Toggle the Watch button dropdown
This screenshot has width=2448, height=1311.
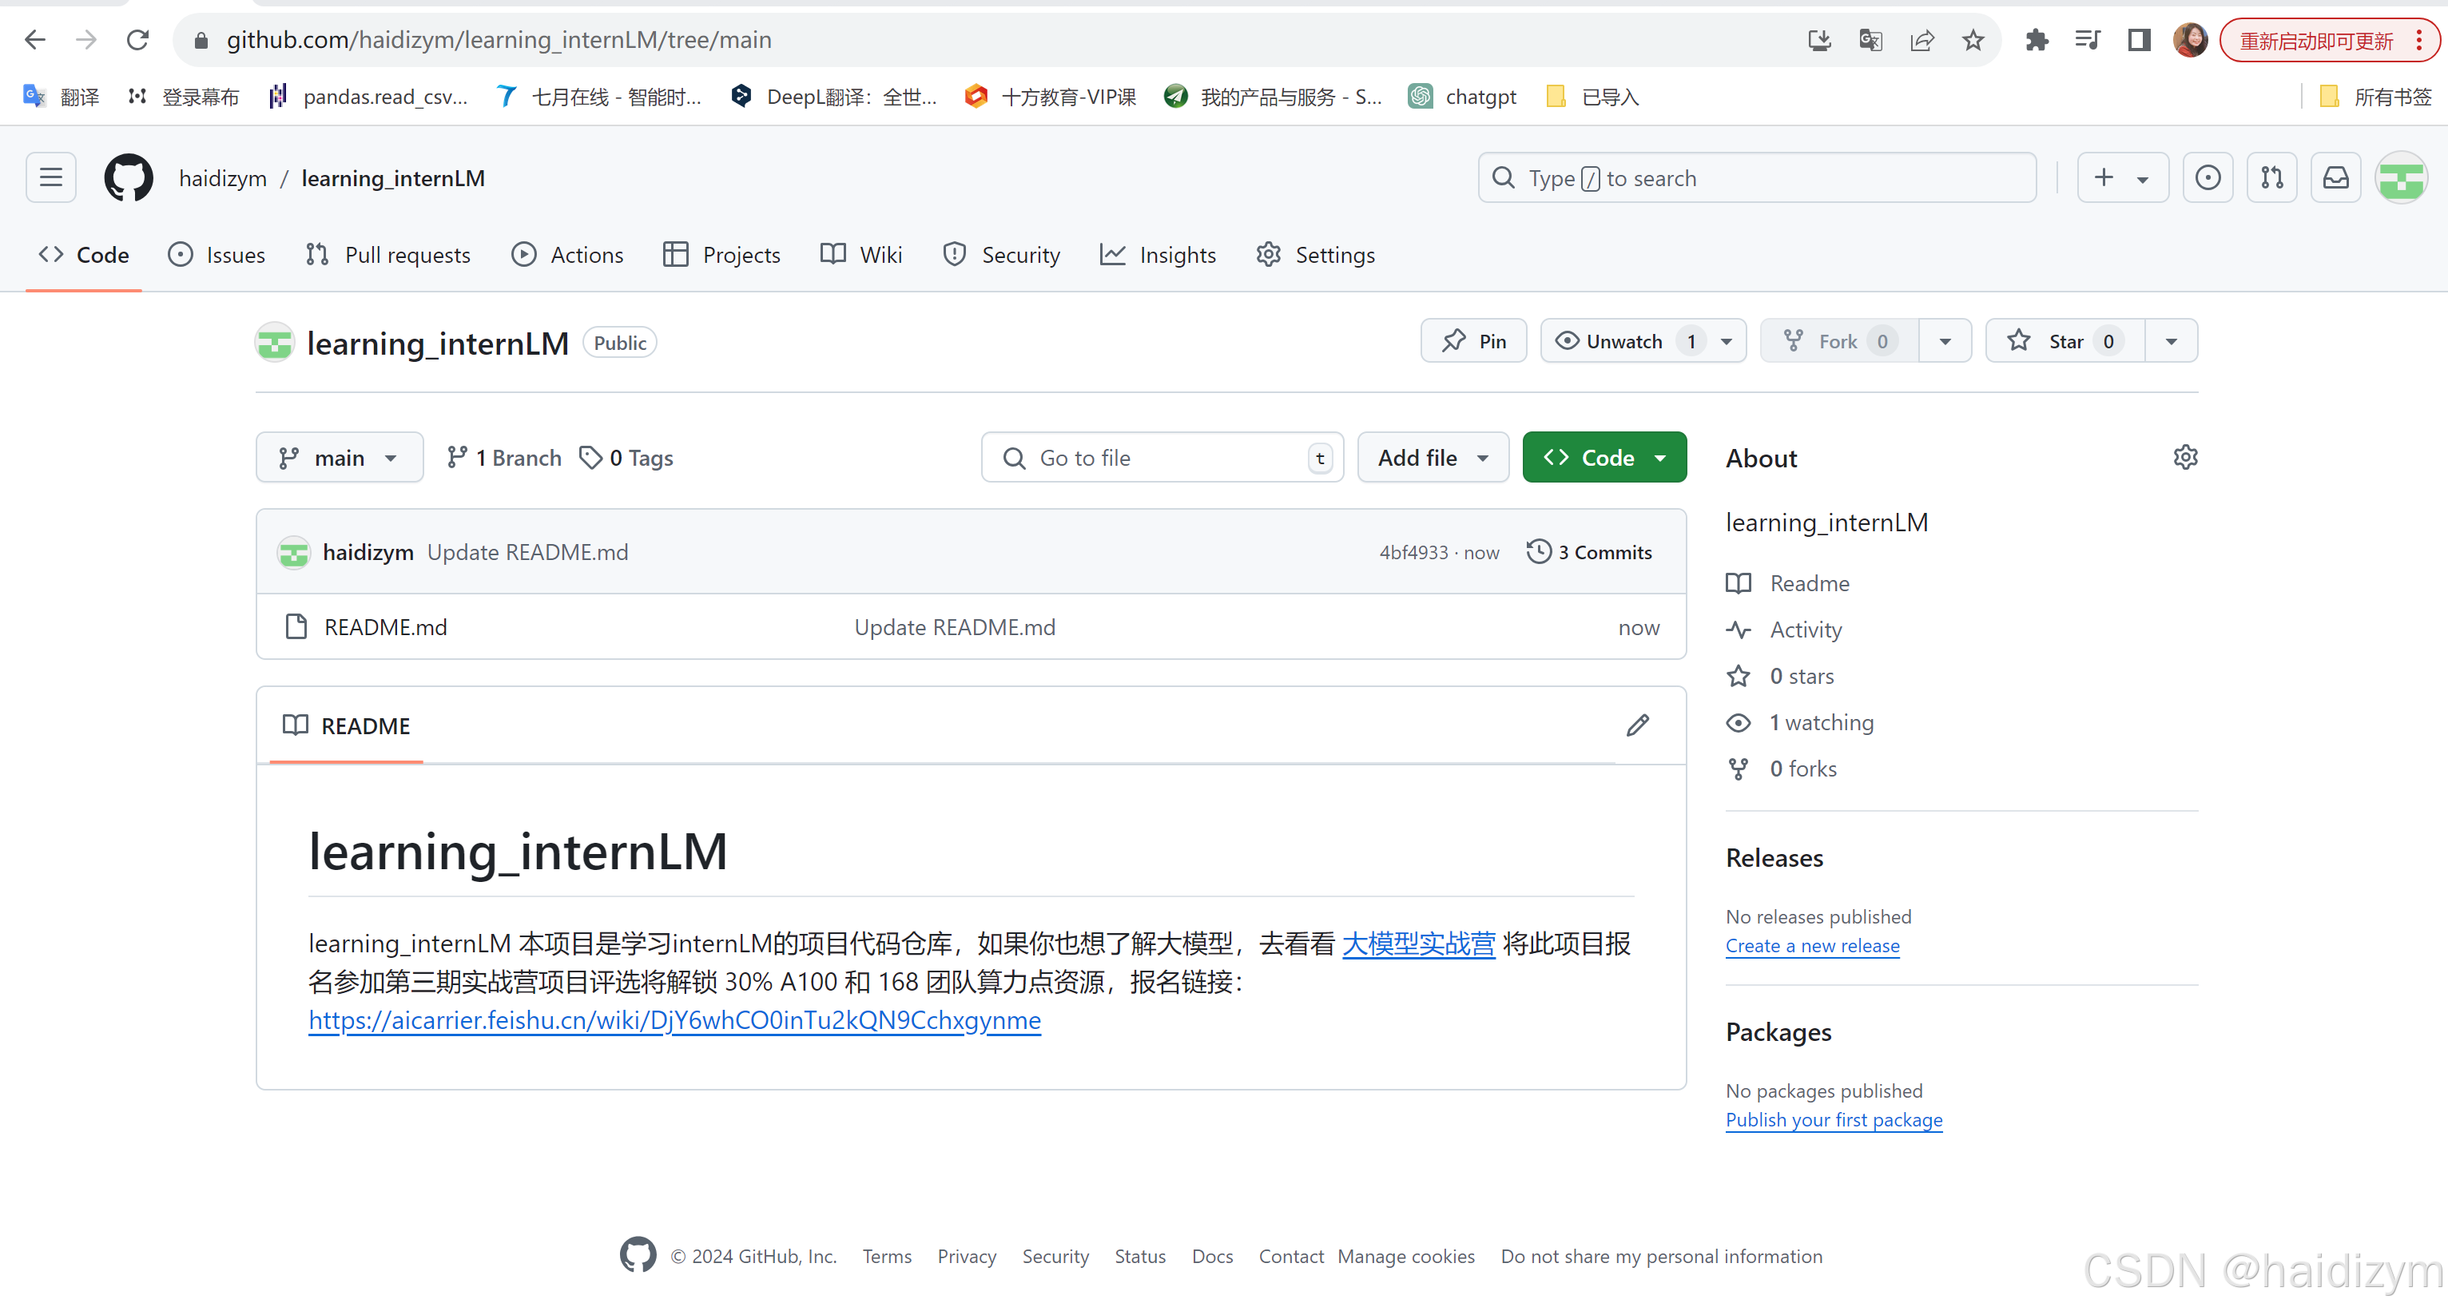[x=1727, y=340]
